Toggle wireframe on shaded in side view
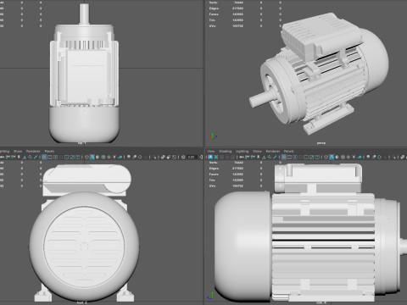The image size is (407, 305). 343,157
